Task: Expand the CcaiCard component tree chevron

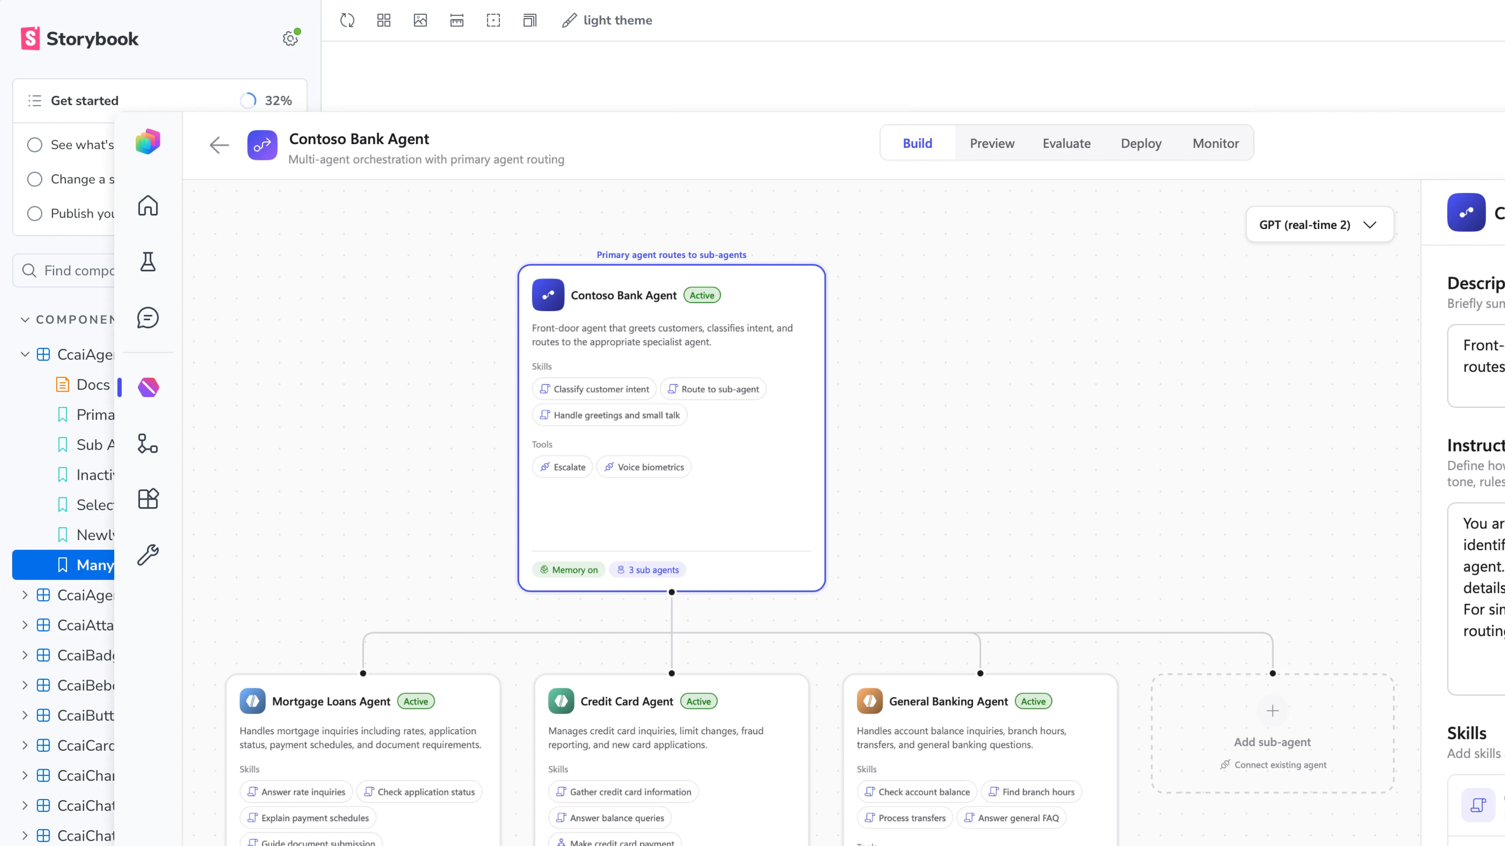Action: click(x=25, y=746)
